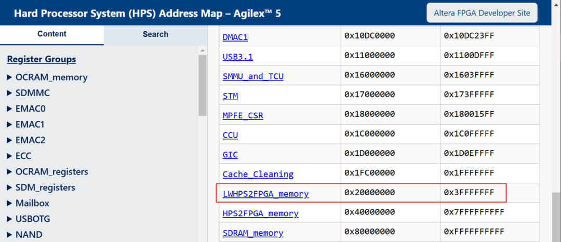Open the GIC link
This screenshot has height=242, width=561.
click(x=230, y=155)
